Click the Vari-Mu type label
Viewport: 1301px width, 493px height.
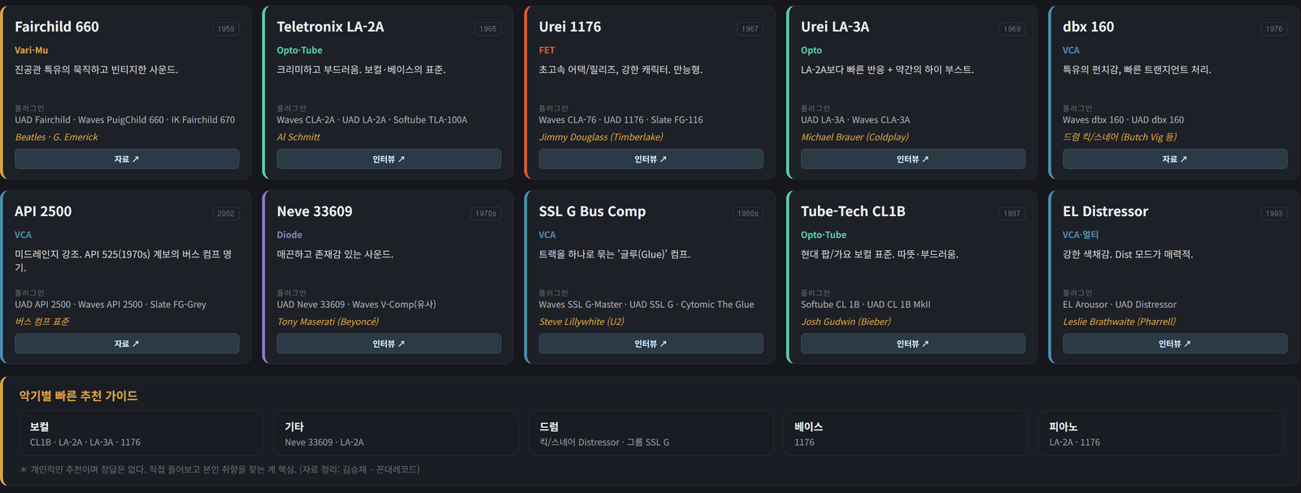(31, 50)
